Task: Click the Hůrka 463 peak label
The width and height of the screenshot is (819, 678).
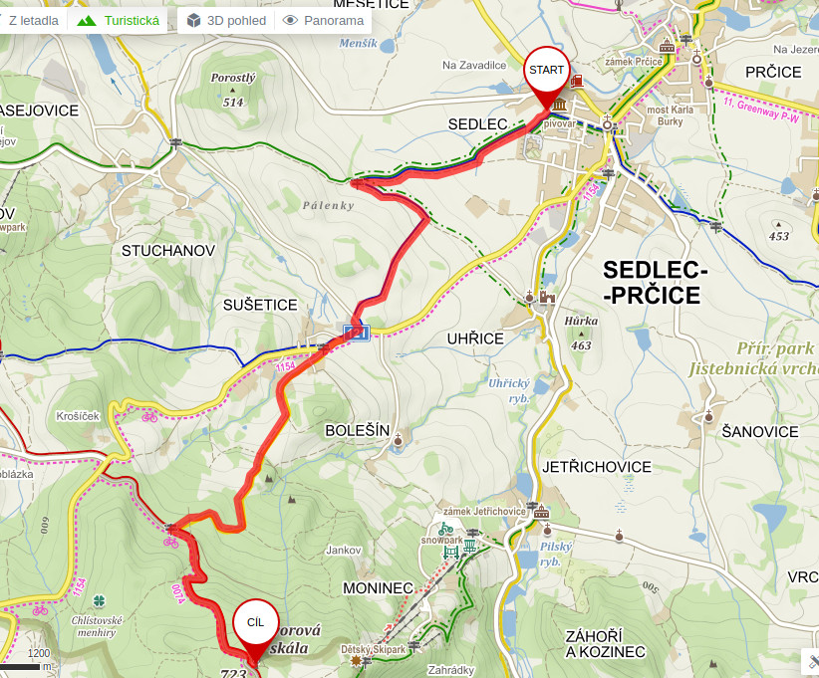Action: coord(581,333)
